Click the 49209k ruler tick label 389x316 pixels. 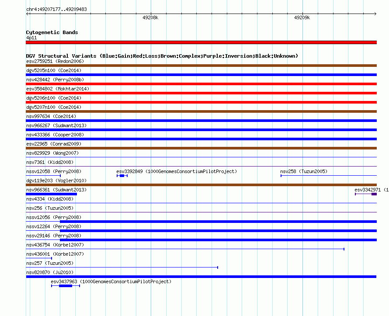pos(302,17)
